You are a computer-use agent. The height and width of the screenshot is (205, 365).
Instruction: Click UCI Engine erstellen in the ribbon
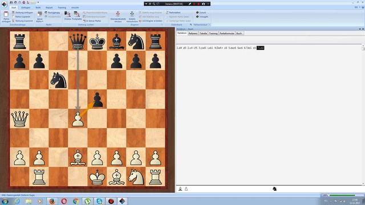(151, 21)
